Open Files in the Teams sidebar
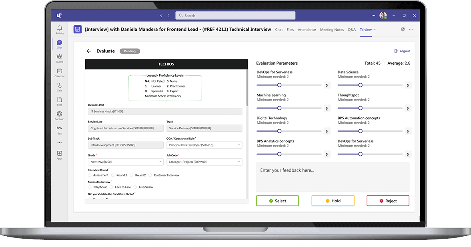The height and width of the screenshot is (247, 471). tap(60, 101)
